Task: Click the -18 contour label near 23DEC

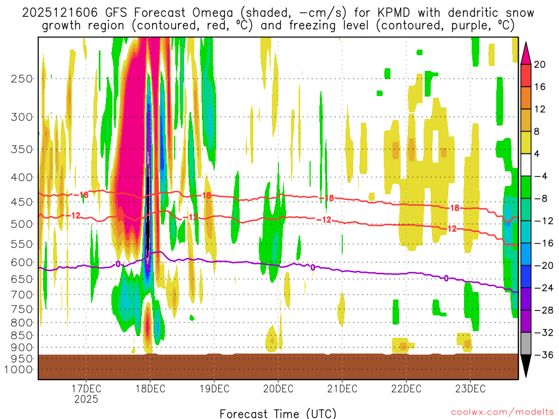Action: [x=453, y=208]
